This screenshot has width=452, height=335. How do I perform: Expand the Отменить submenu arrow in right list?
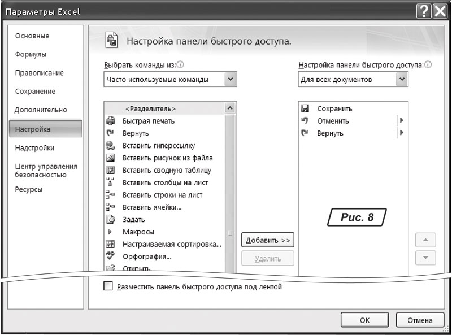click(402, 120)
